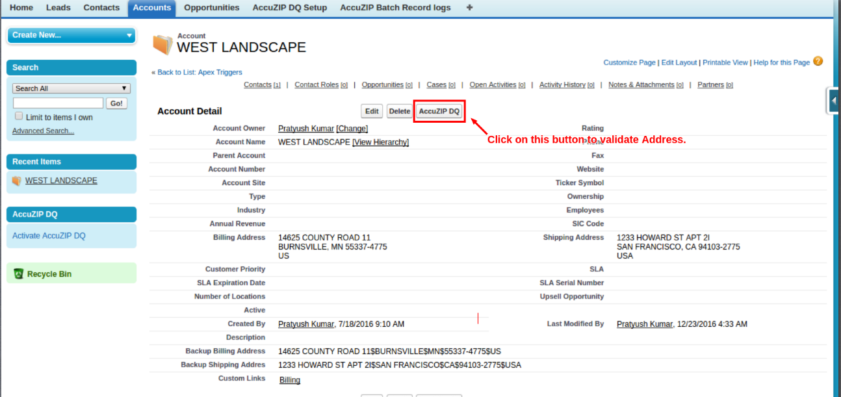This screenshot has width=841, height=397.
Task: Collapse the sidebar using the right-edge arrow
Action: 835,100
